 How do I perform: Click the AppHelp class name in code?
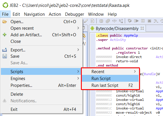131,35
